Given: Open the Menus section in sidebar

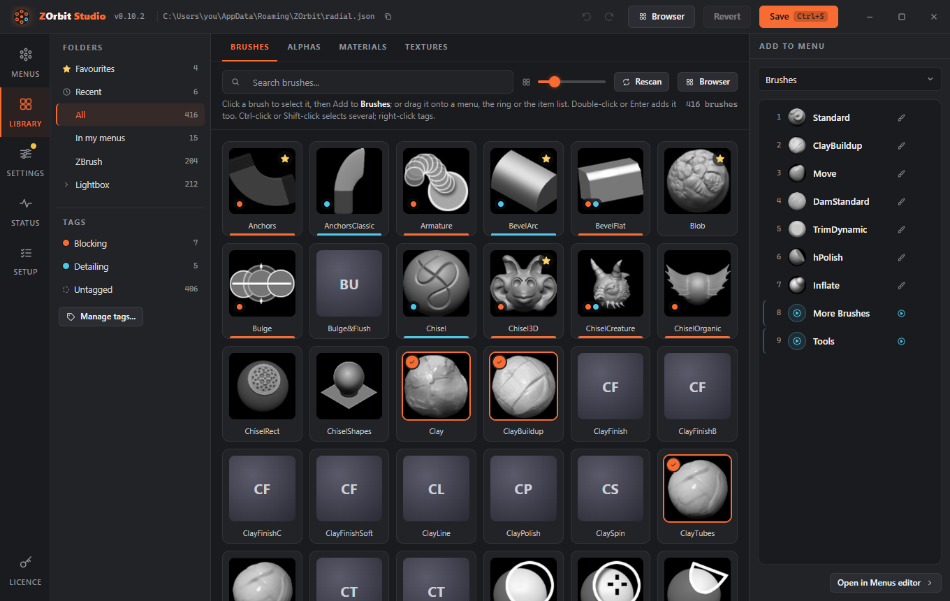Looking at the screenshot, I should pos(25,63).
